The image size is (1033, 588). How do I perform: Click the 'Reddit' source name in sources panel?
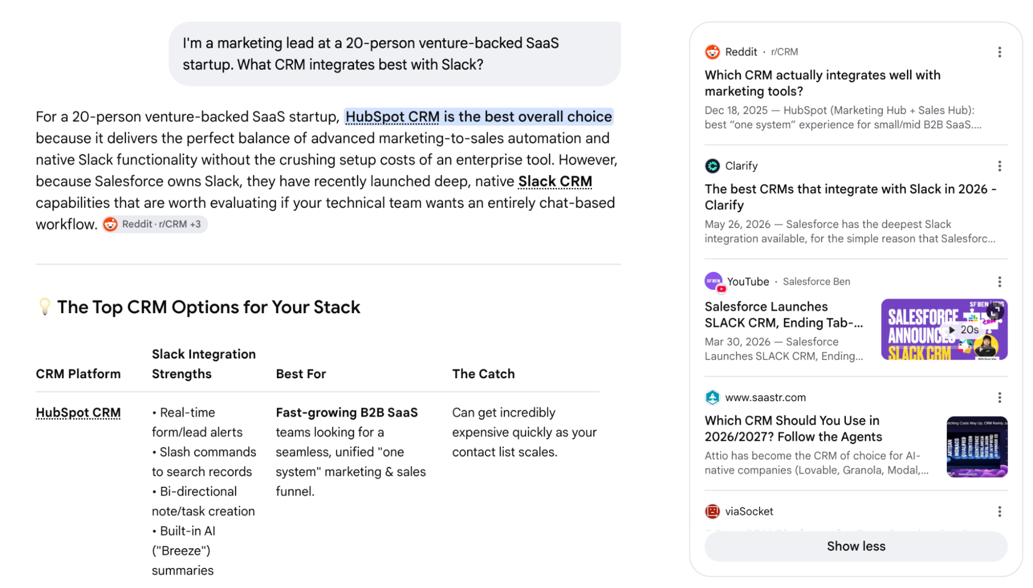(x=741, y=52)
